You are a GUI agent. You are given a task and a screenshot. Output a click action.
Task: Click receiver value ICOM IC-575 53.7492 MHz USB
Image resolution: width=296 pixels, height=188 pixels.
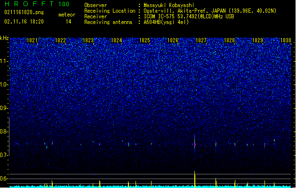click(x=189, y=16)
